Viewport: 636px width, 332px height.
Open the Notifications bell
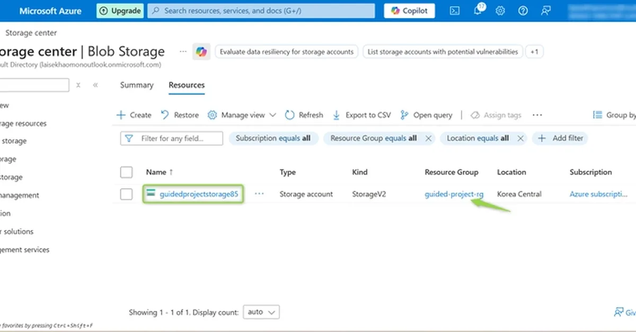(478, 11)
